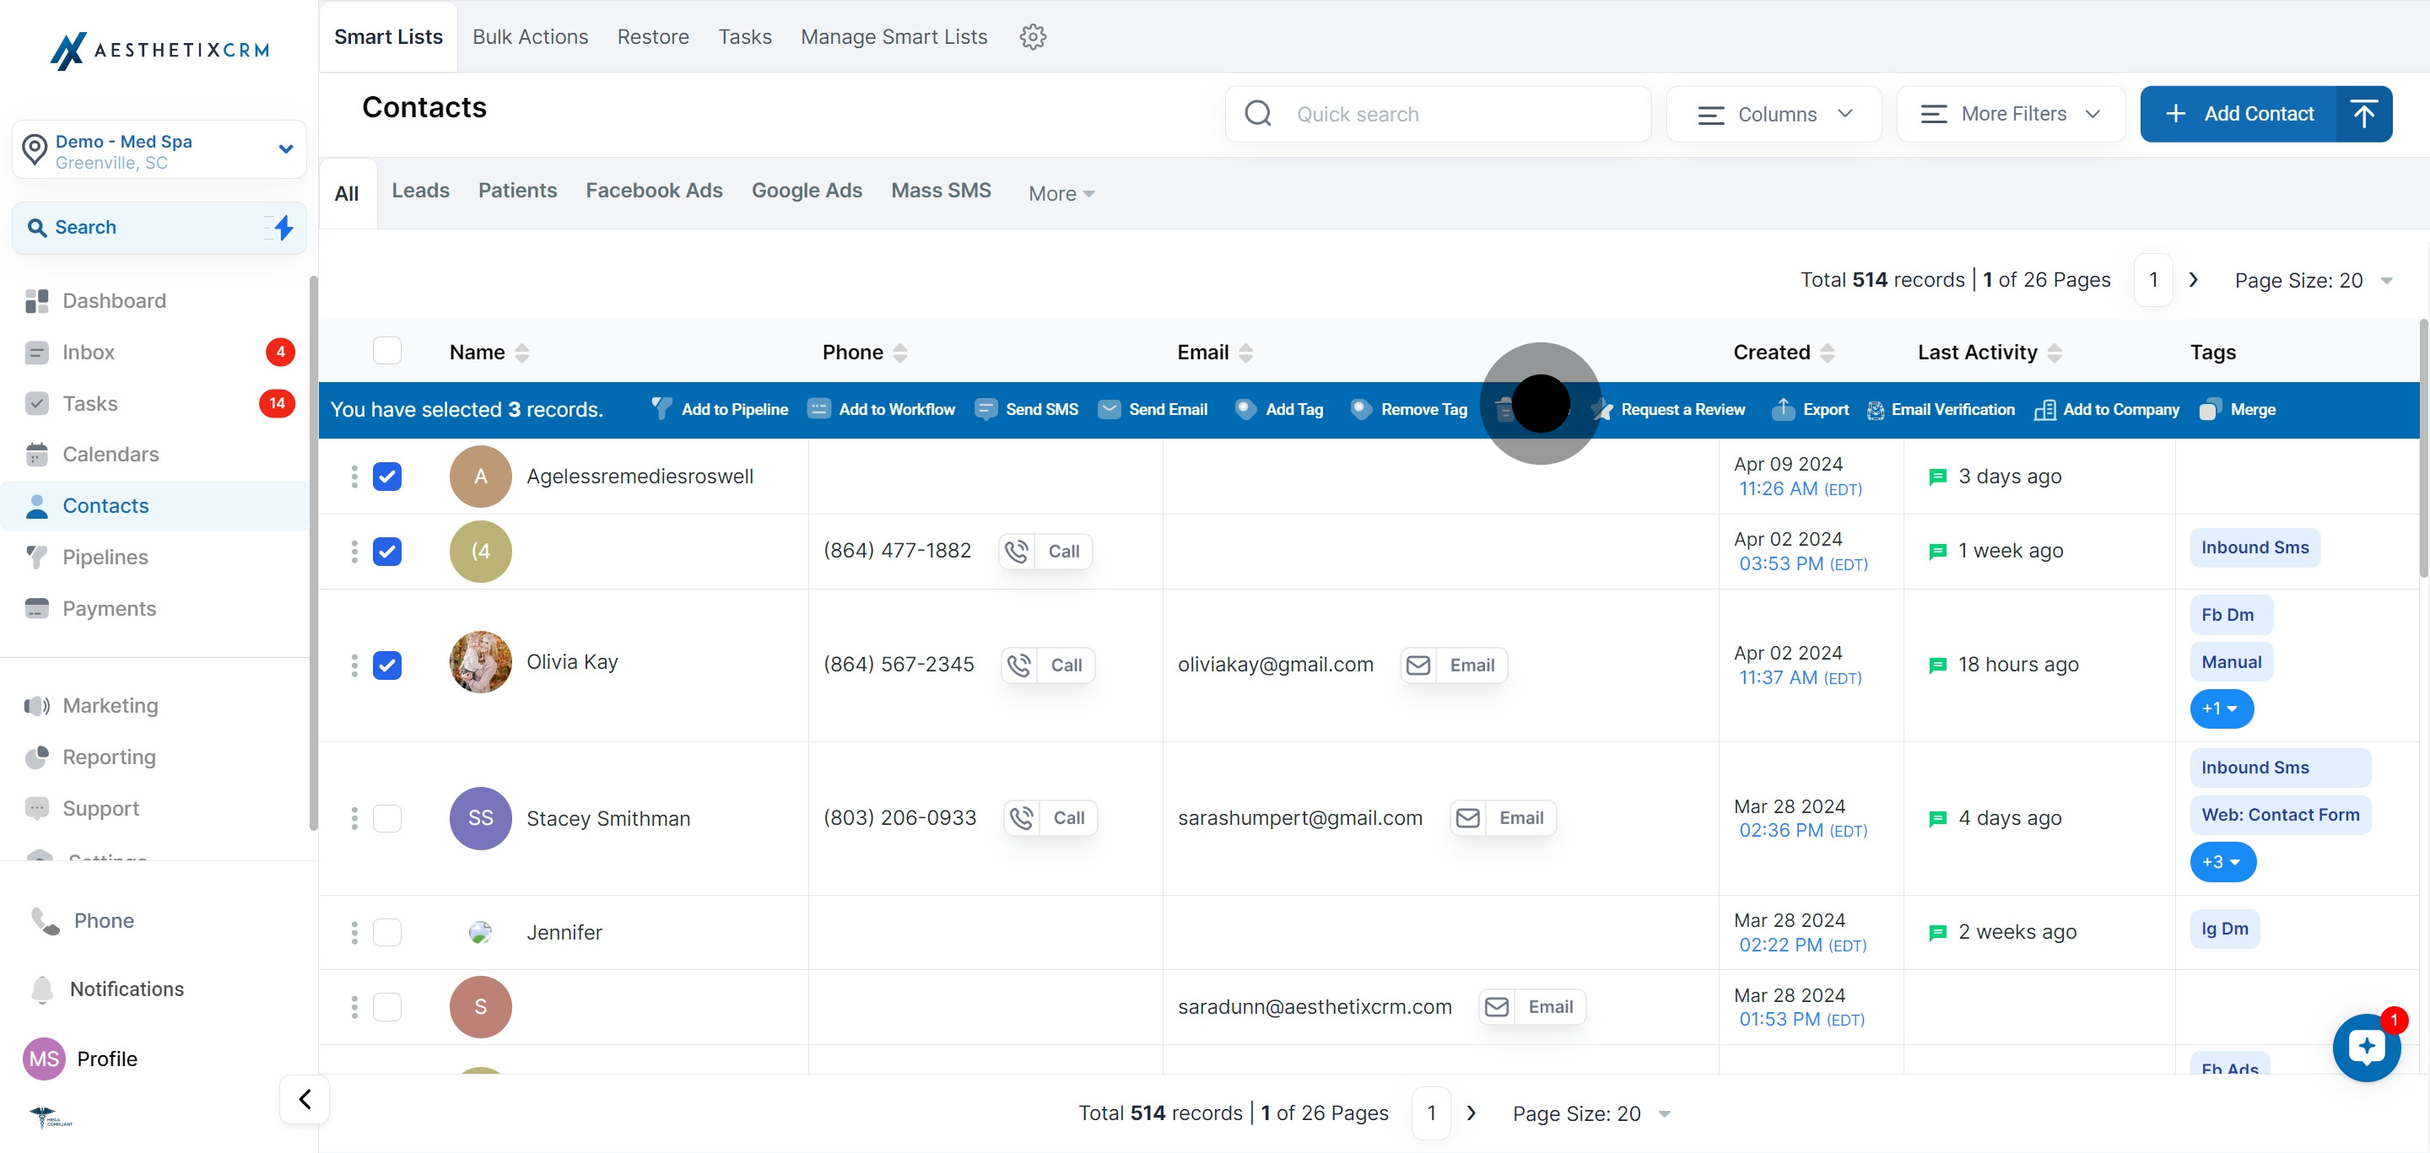
Task: Open the Columns dropdown
Action: pos(1774,114)
